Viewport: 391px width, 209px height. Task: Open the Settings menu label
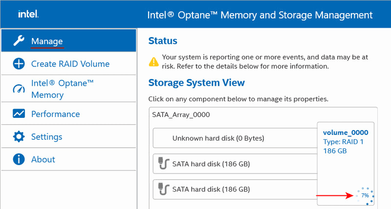click(46, 136)
